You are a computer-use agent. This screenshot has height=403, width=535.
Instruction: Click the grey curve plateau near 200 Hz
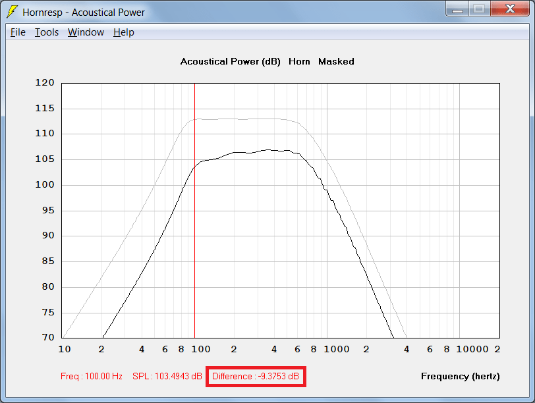point(234,119)
